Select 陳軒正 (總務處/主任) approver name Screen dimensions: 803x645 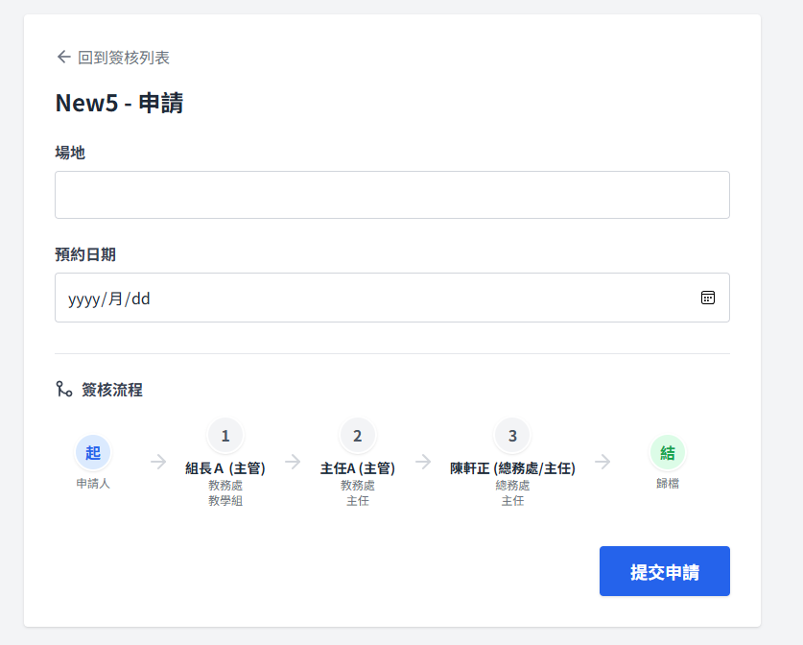(x=512, y=468)
